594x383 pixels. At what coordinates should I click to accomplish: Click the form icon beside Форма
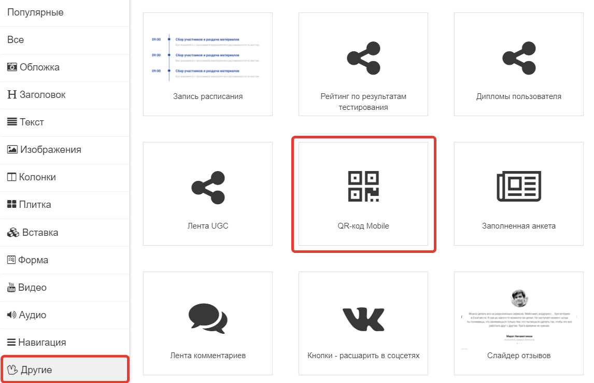point(11,260)
